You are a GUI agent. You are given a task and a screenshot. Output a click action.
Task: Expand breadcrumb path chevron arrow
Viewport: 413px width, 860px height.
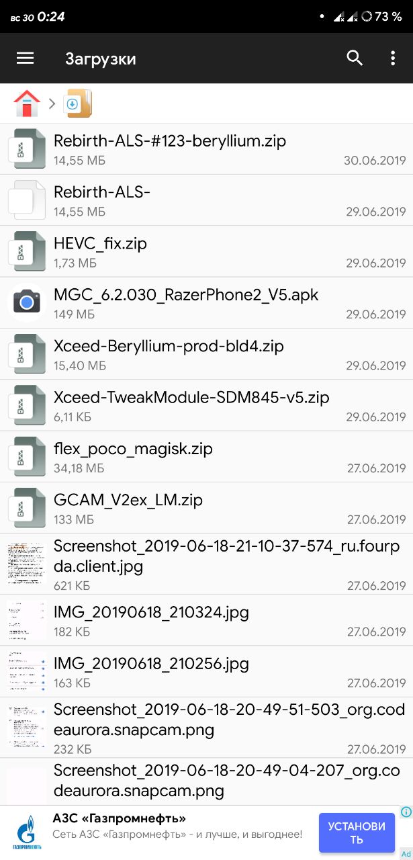52,104
